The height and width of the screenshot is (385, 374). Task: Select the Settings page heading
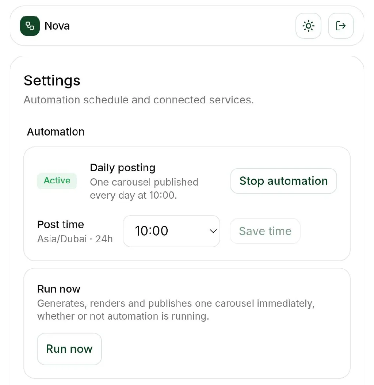pos(52,80)
